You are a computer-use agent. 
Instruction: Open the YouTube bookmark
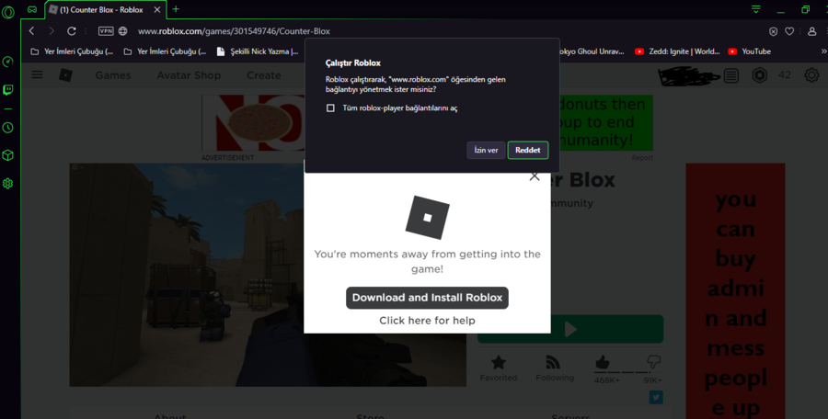click(749, 51)
